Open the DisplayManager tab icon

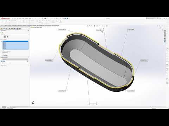click(x=12, y=29)
